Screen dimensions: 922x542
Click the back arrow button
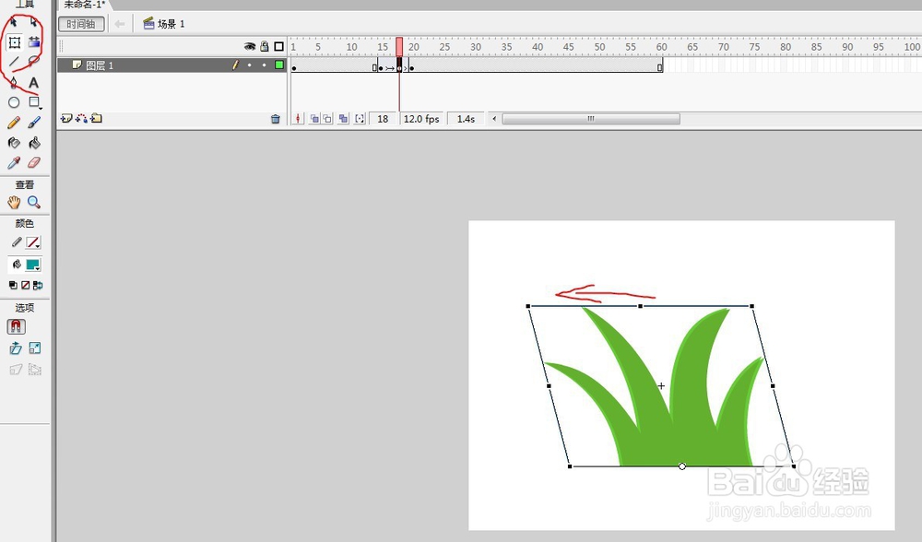coord(120,24)
